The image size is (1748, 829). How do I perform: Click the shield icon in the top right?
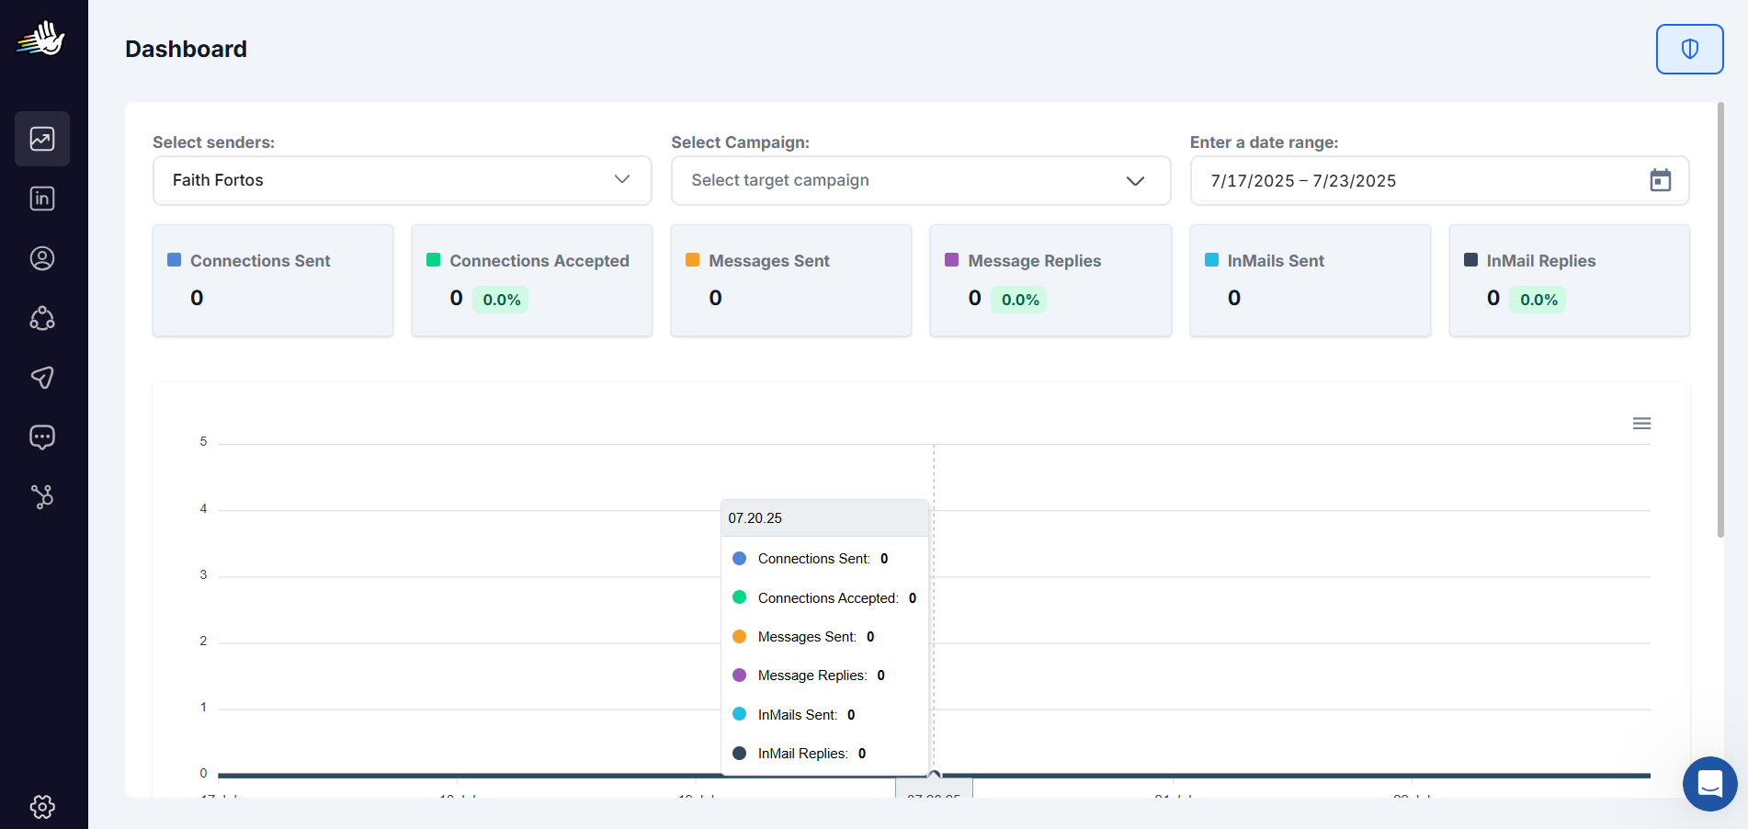tap(1689, 49)
